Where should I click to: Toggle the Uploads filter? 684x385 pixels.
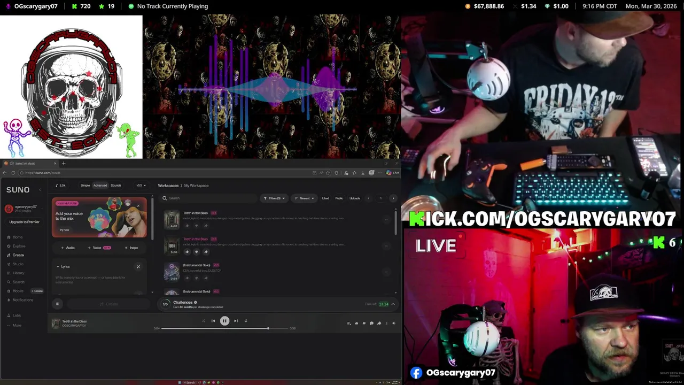(355, 198)
